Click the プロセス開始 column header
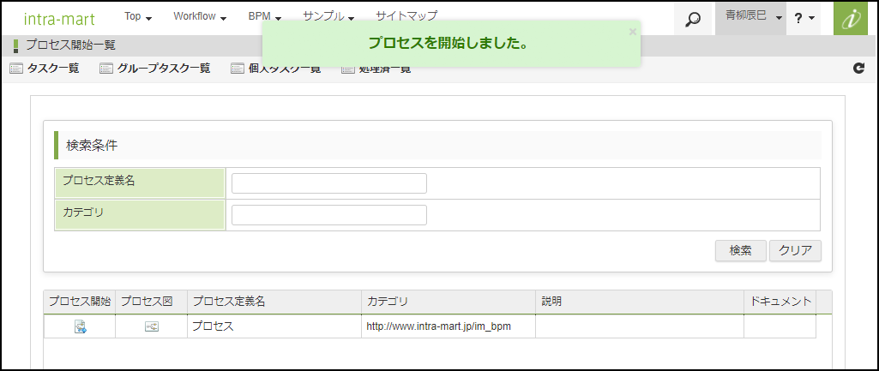The width and height of the screenshot is (879, 371). coord(80,302)
